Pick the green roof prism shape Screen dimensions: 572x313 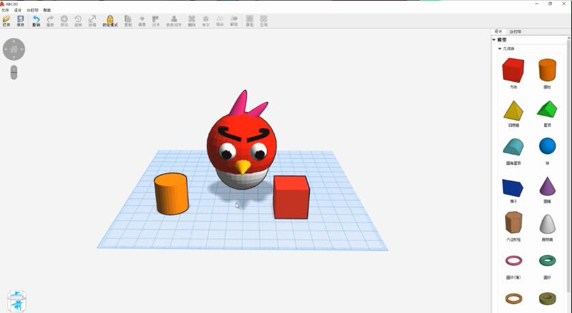pos(547,109)
